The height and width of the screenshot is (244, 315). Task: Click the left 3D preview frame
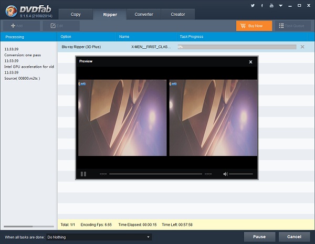tap(122, 118)
